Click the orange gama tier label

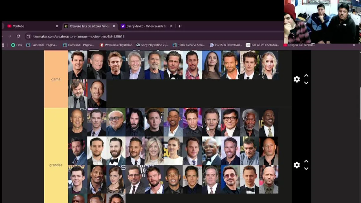pos(56,79)
